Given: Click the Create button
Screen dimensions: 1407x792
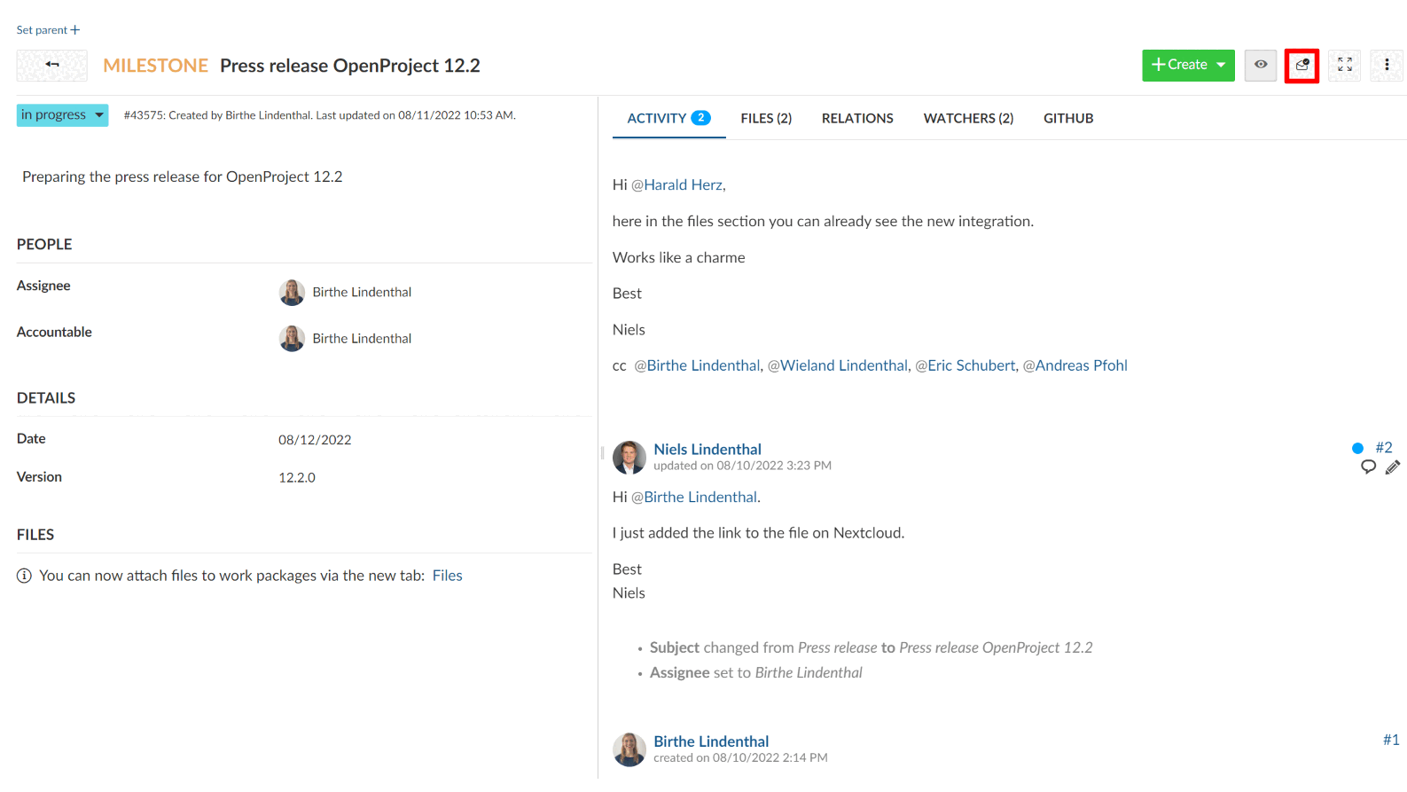Looking at the screenshot, I should point(1188,65).
